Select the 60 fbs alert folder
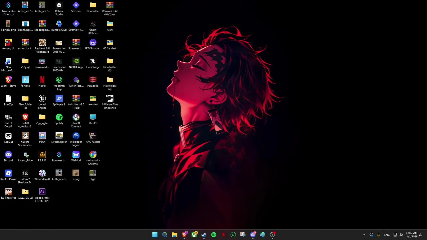 coord(110,44)
